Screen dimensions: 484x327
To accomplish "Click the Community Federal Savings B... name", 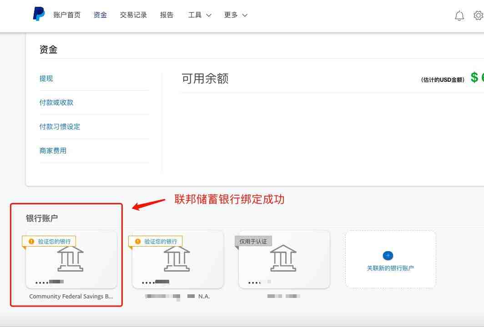I will [71, 296].
